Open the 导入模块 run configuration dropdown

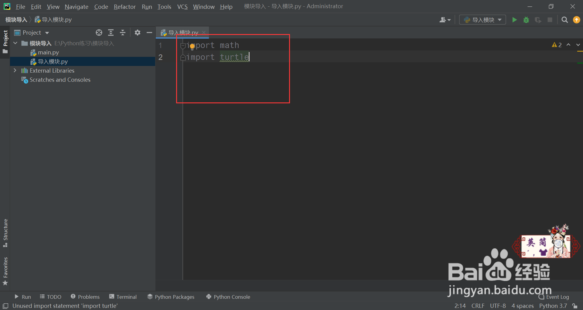(482, 20)
